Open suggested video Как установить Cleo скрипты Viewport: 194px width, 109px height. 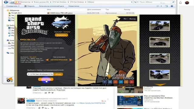tap(158, 97)
